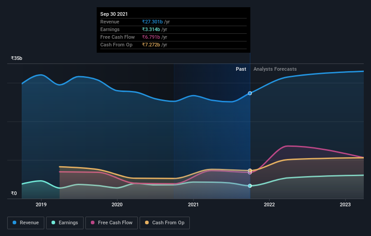Click the ₹7.272b cash from op value
This screenshot has width=371, height=236.
coord(151,45)
